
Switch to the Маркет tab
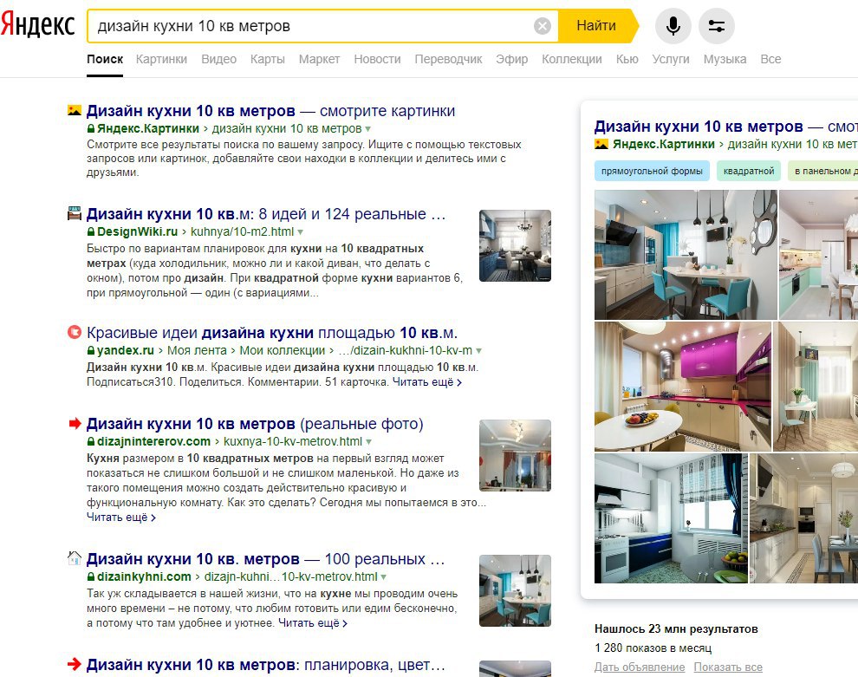point(319,59)
